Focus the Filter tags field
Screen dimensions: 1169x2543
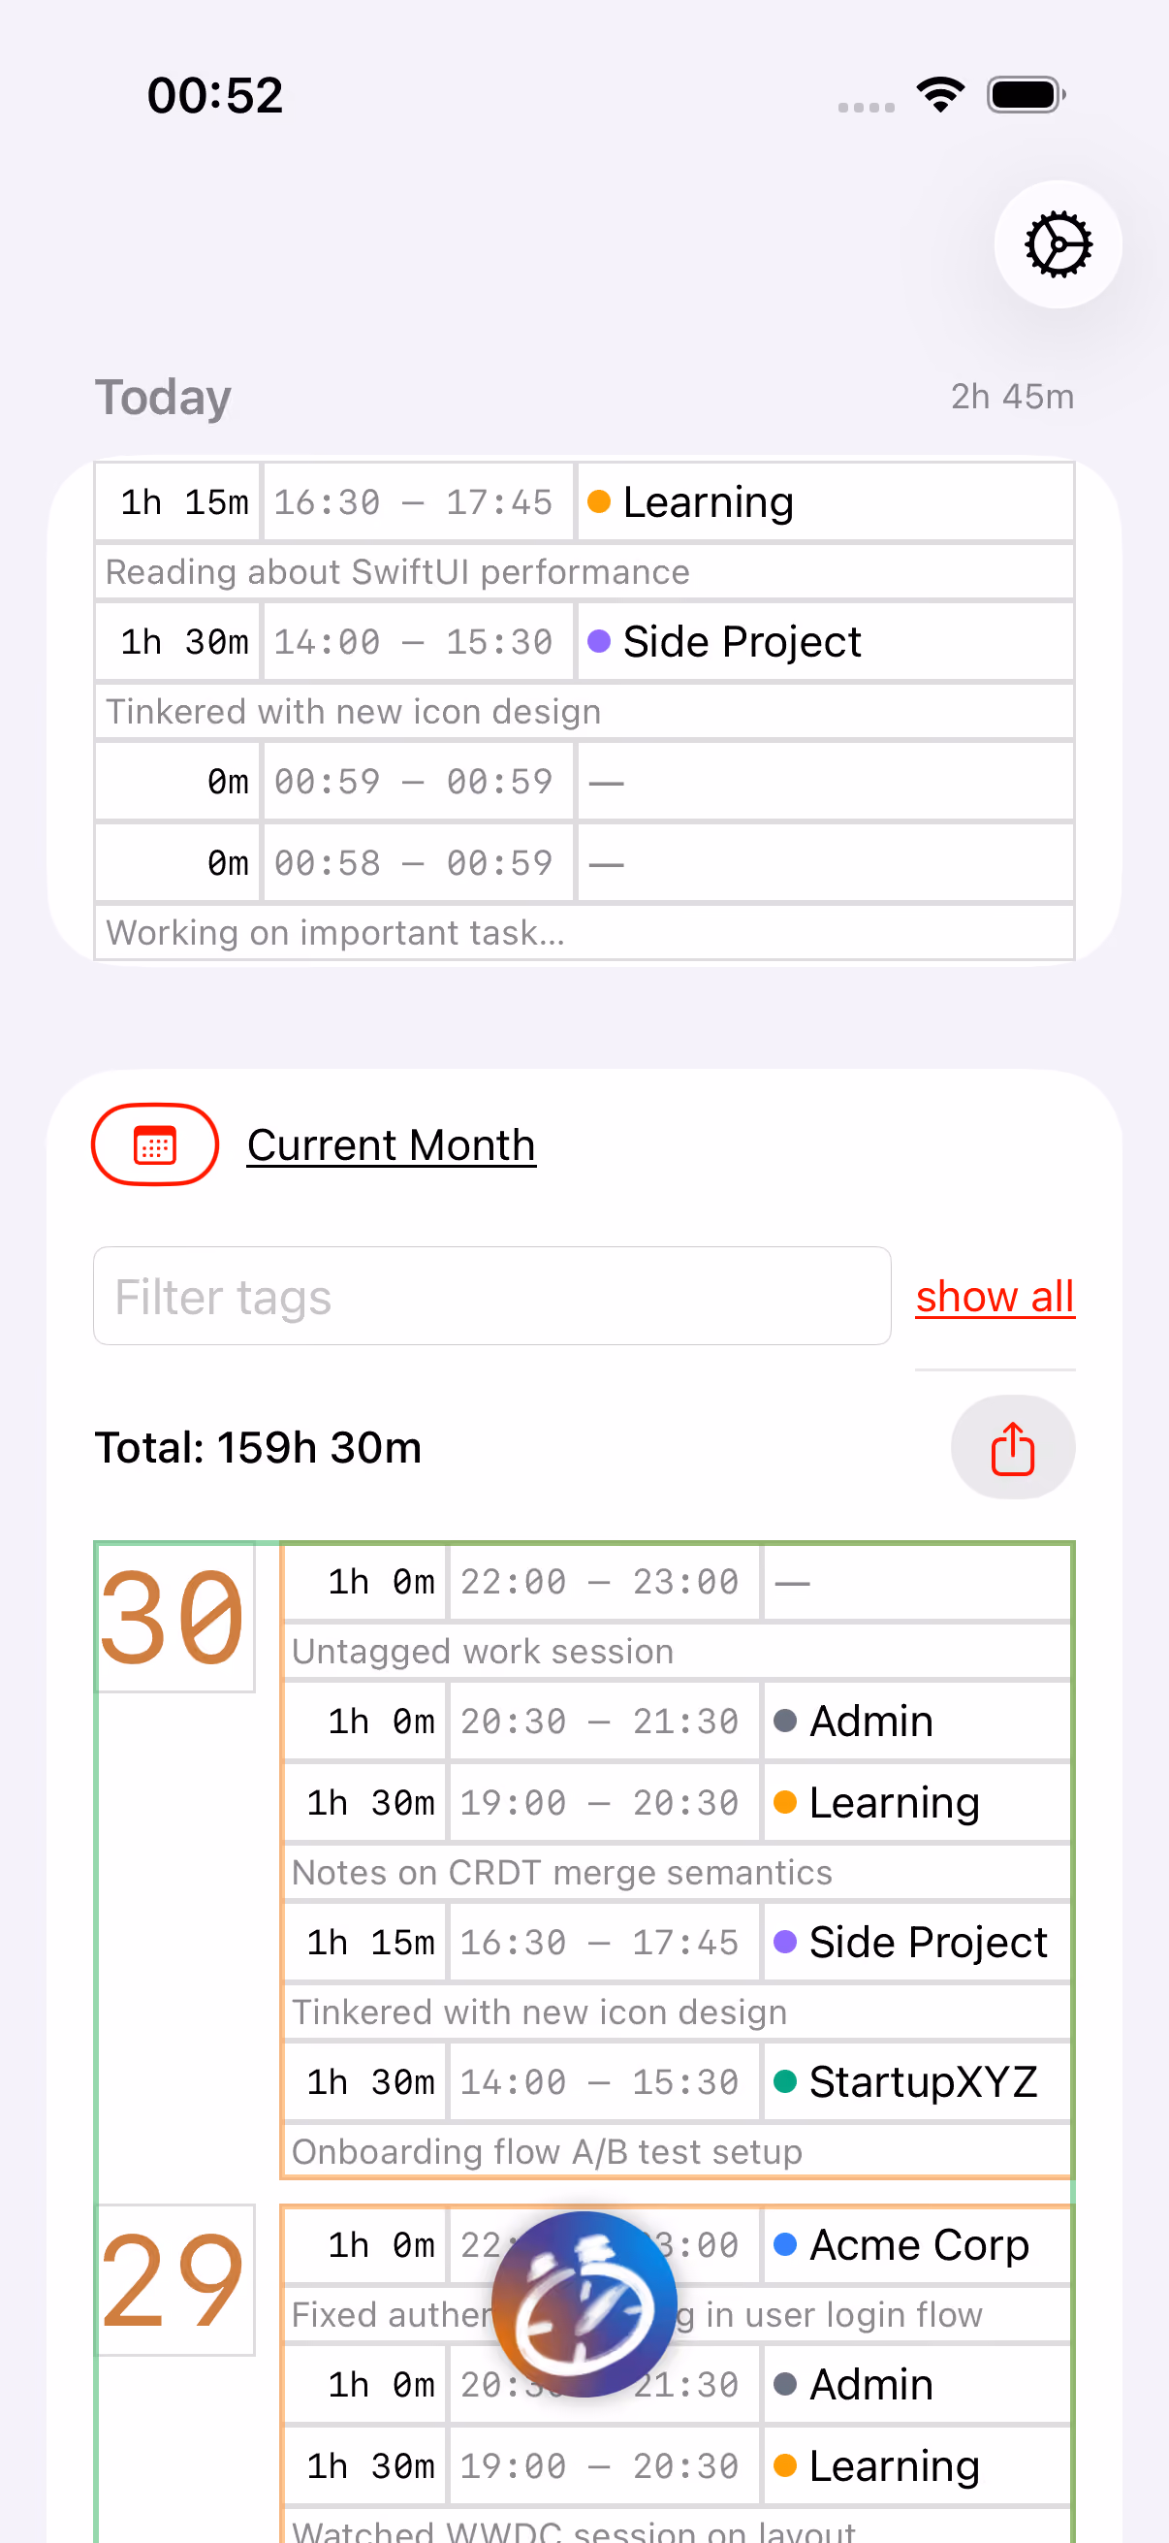tap(492, 1296)
